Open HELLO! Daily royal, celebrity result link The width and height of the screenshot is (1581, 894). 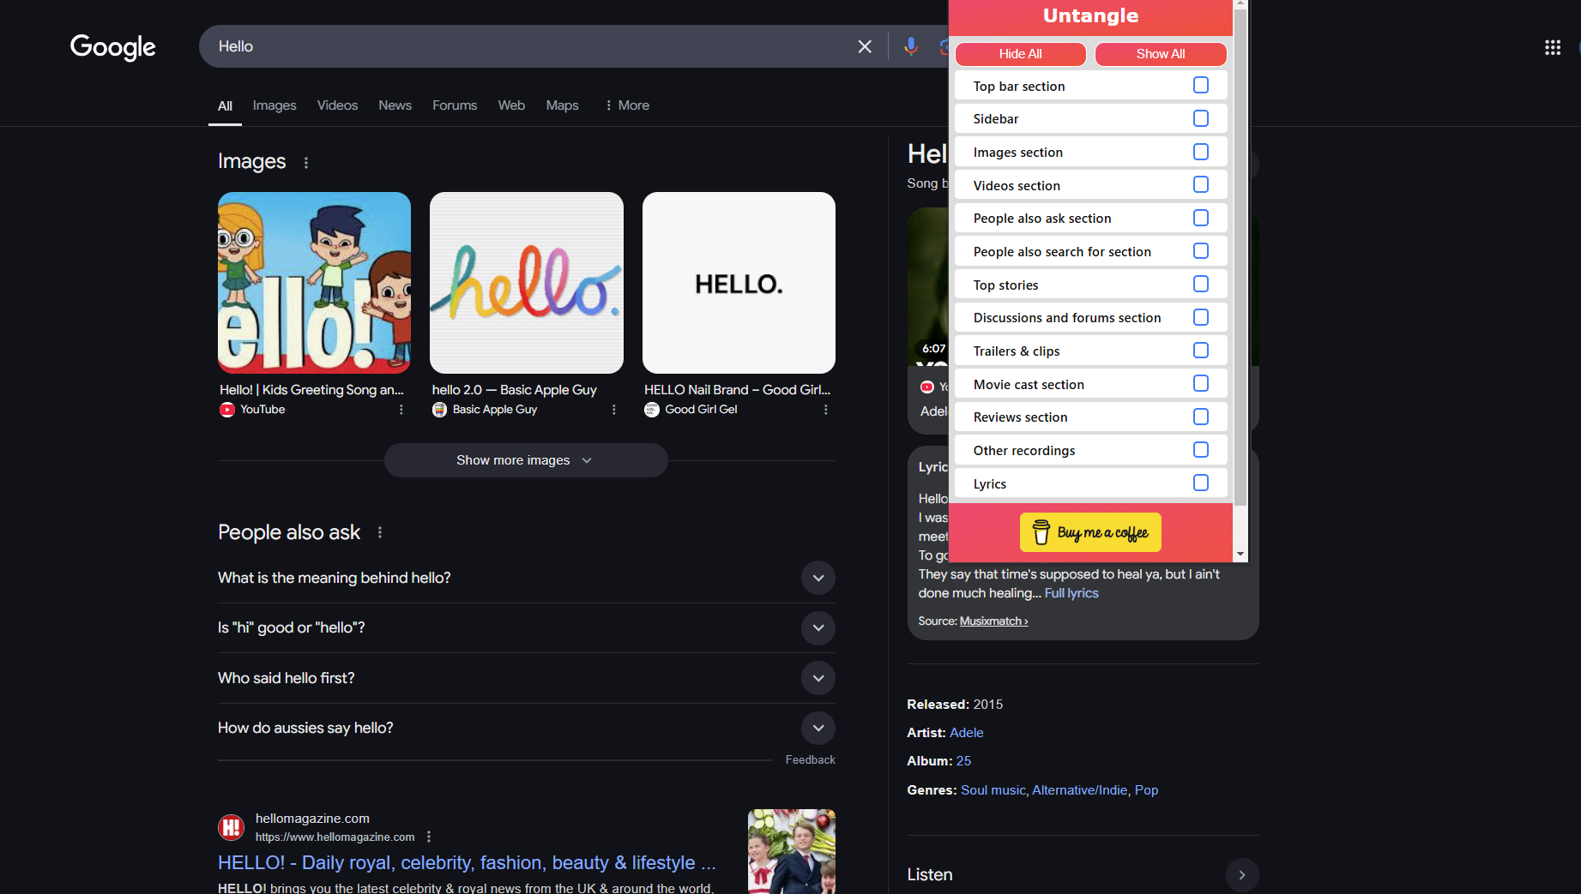(x=467, y=862)
